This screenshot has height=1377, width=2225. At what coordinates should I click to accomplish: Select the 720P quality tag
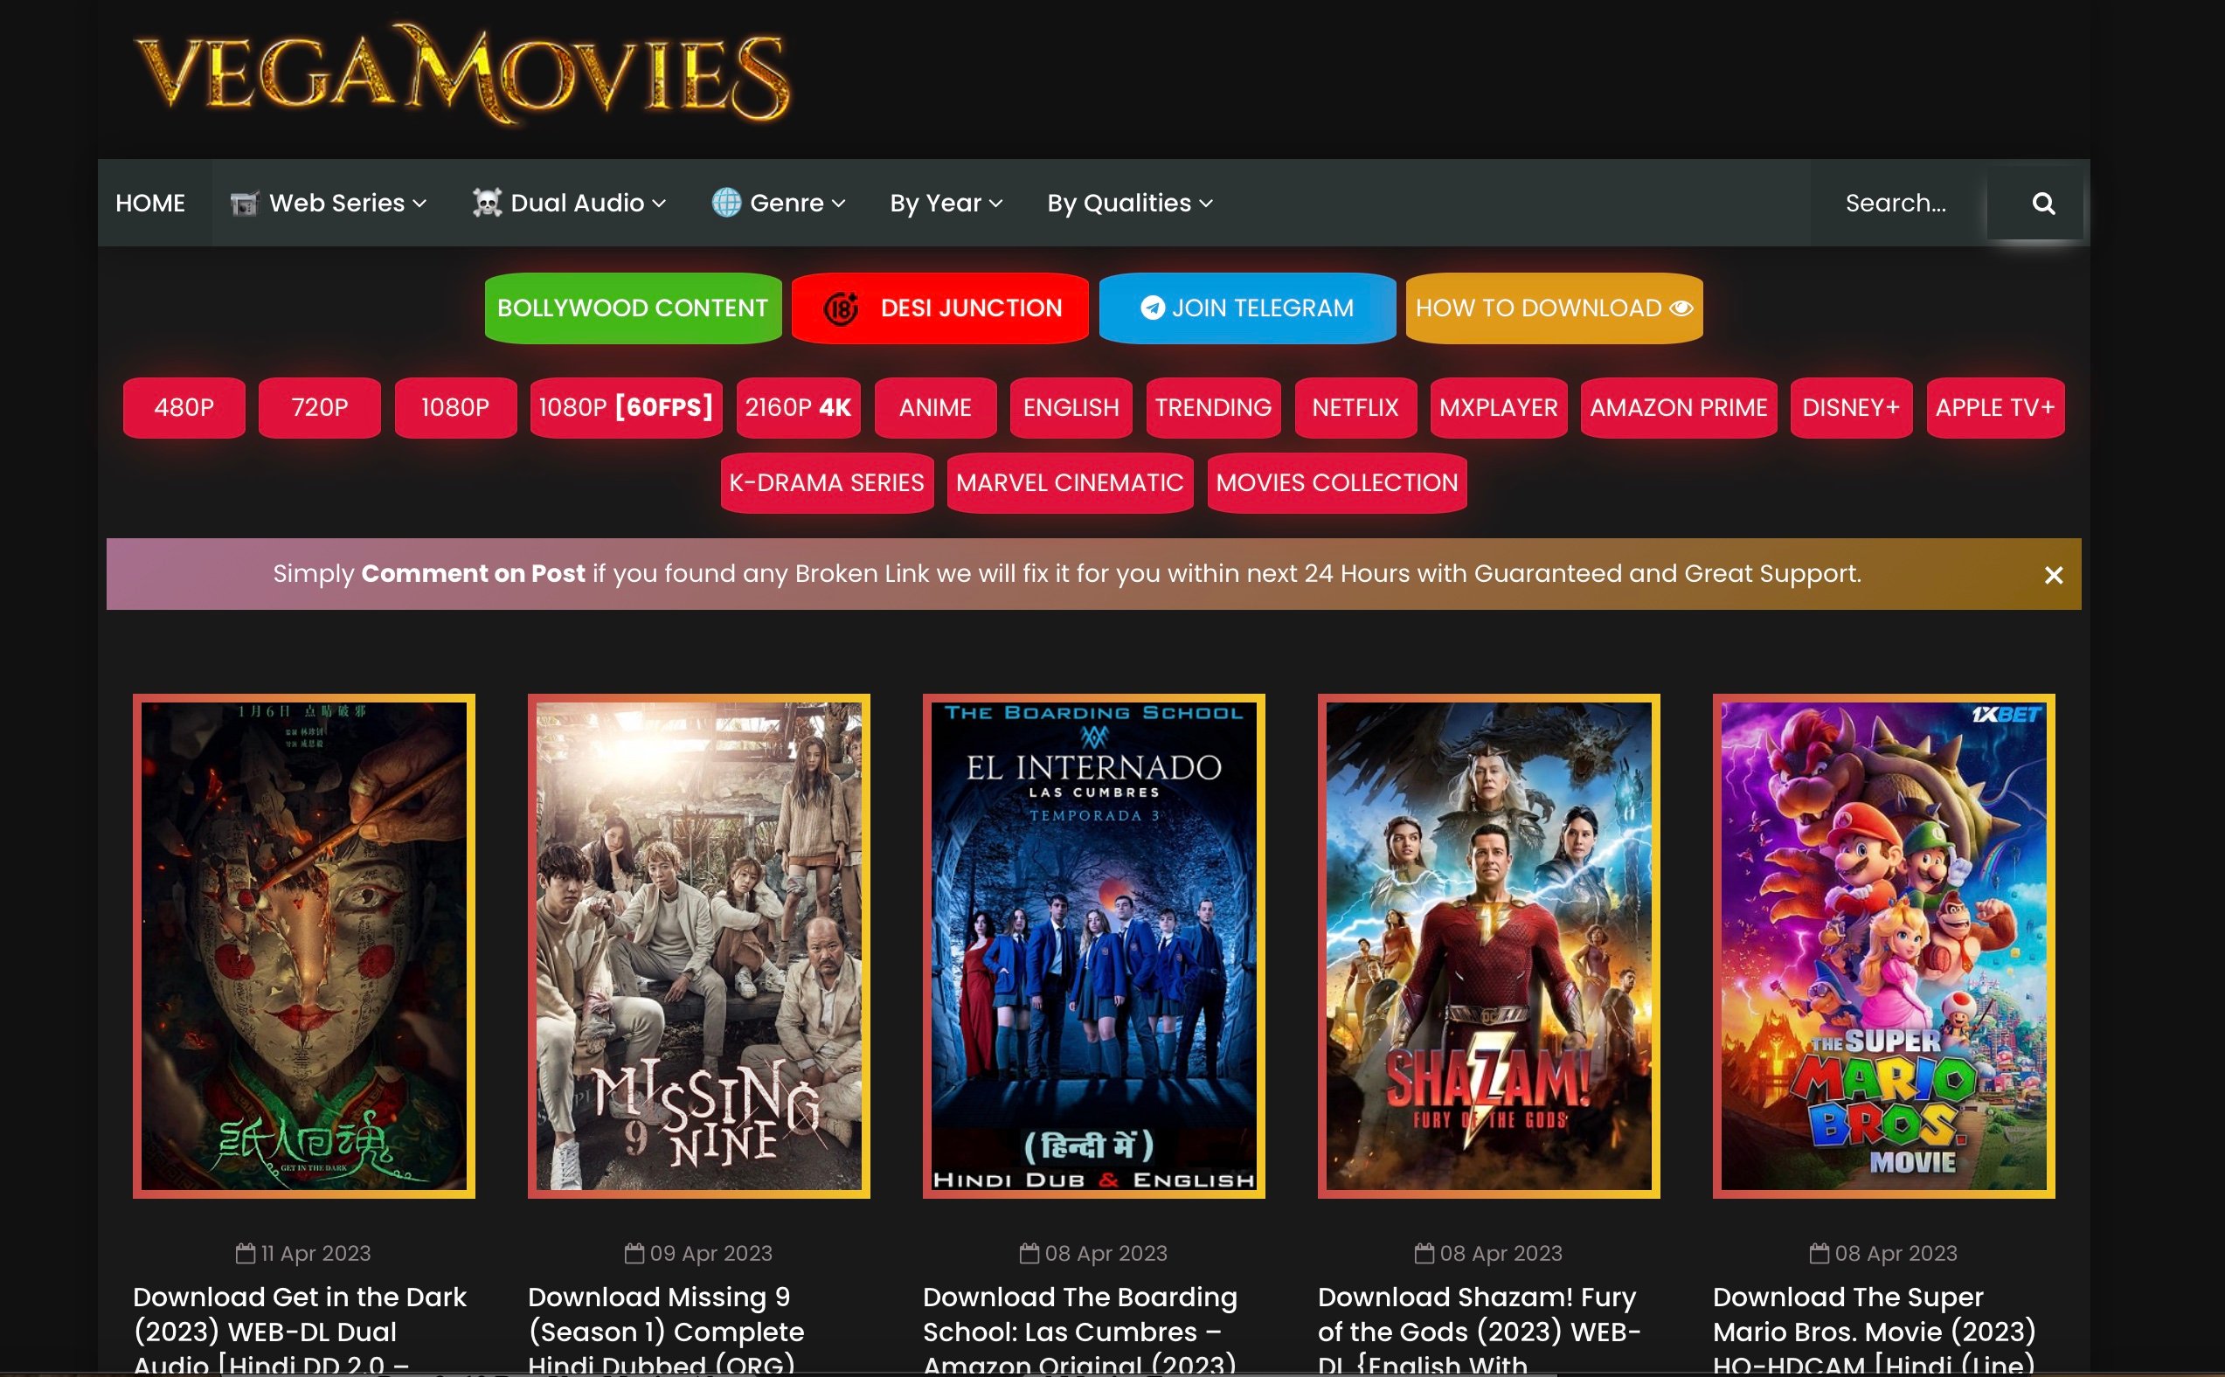(x=320, y=407)
